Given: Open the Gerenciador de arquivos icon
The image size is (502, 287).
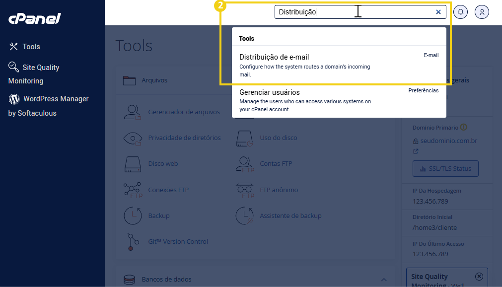Looking at the screenshot, I should (x=132, y=112).
